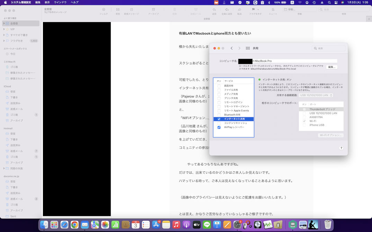
Task: Expand the 同期の失敗 folder
Action: [4, 168]
